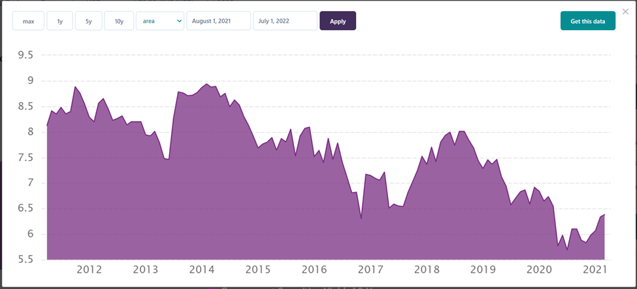
Task: Click the 2018 label on the x-axis
Action: (426, 269)
